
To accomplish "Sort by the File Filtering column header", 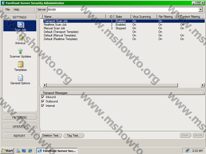I will tap(168, 17).
